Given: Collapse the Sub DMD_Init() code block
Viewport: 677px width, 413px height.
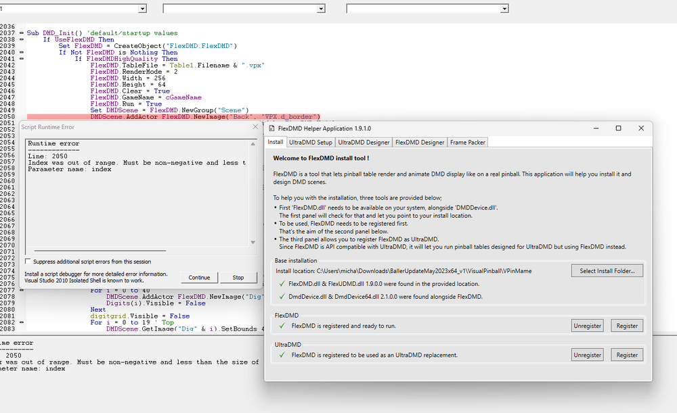Looking at the screenshot, I should point(22,32).
